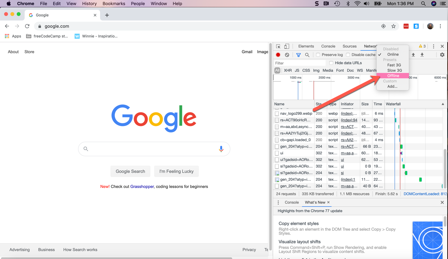This screenshot has height=259, width=448.
Task: Open Chrome's three-dot menu
Action: (440, 26)
